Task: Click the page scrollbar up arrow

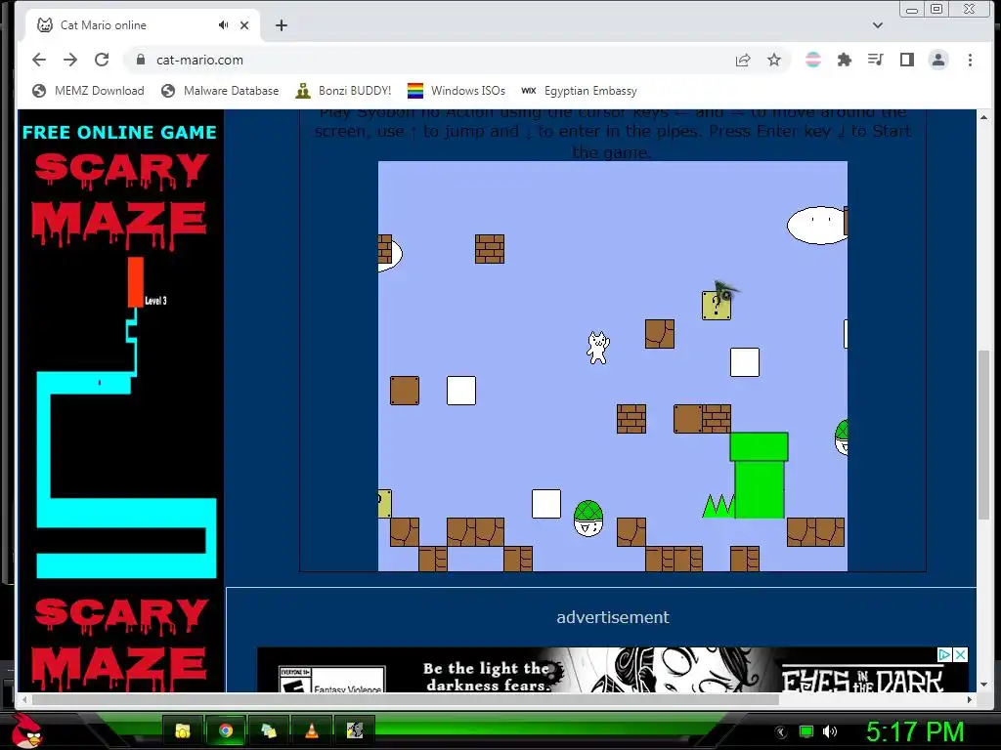Action: (x=983, y=117)
